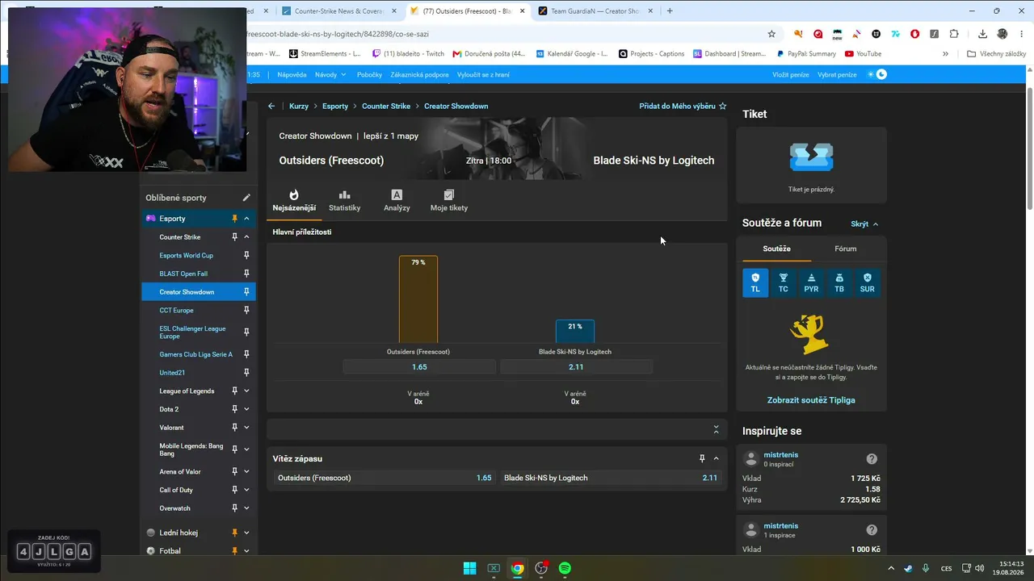Click the 79 % Outsiders bar
The width and height of the screenshot is (1034, 581).
coord(418,299)
